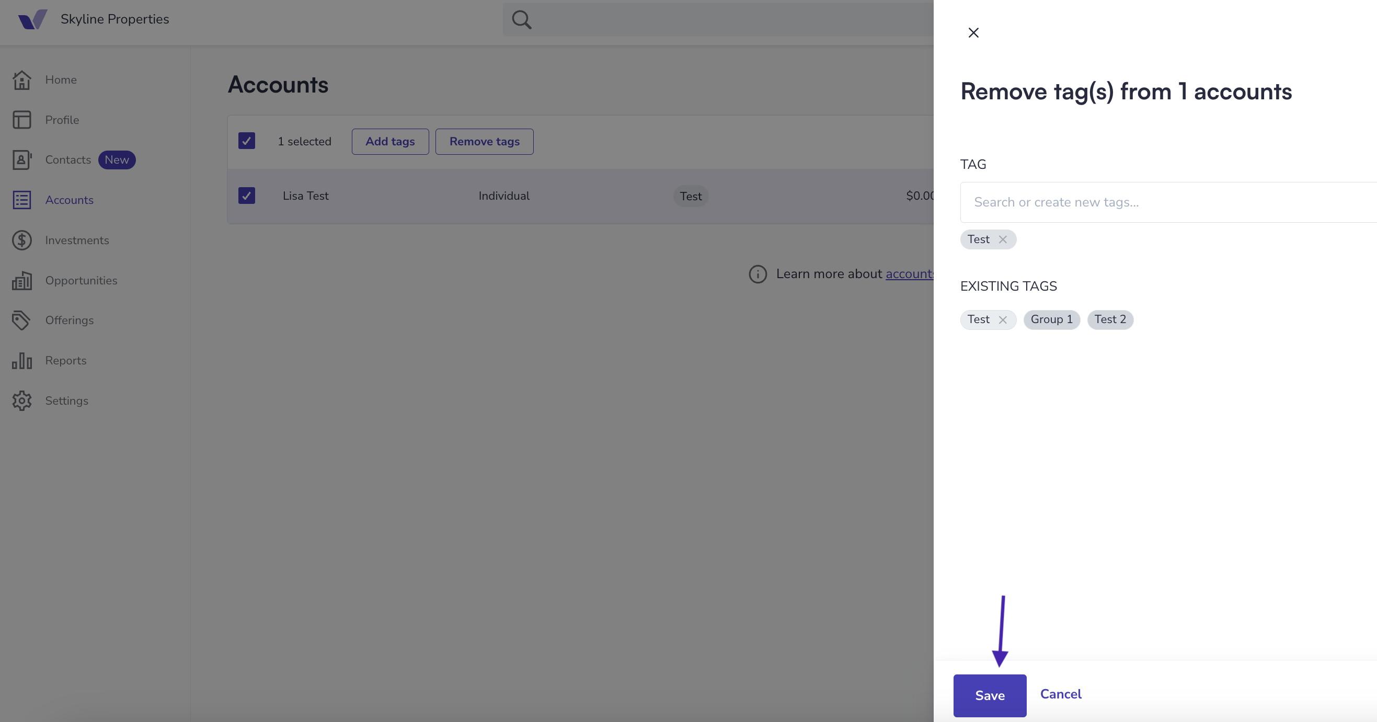Click the Test tag in Lisa Test row
The width and height of the screenshot is (1377, 722).
[691, 196]
